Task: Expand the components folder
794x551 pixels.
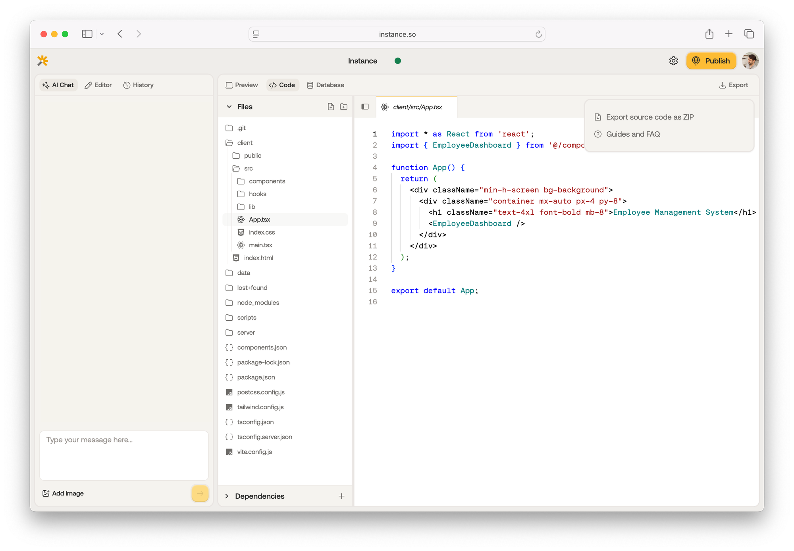Action: [267, 181]
